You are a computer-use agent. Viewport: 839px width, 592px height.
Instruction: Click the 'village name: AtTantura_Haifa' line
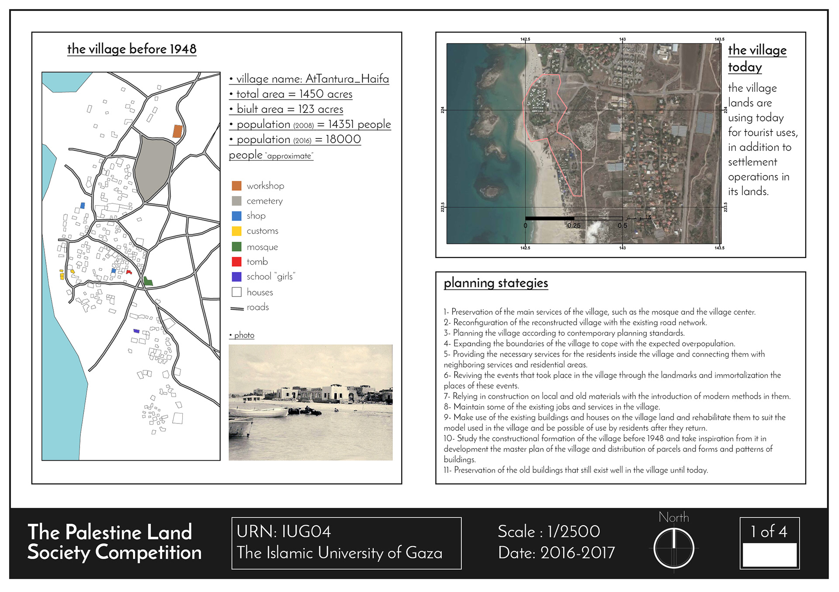coord(309,79)
